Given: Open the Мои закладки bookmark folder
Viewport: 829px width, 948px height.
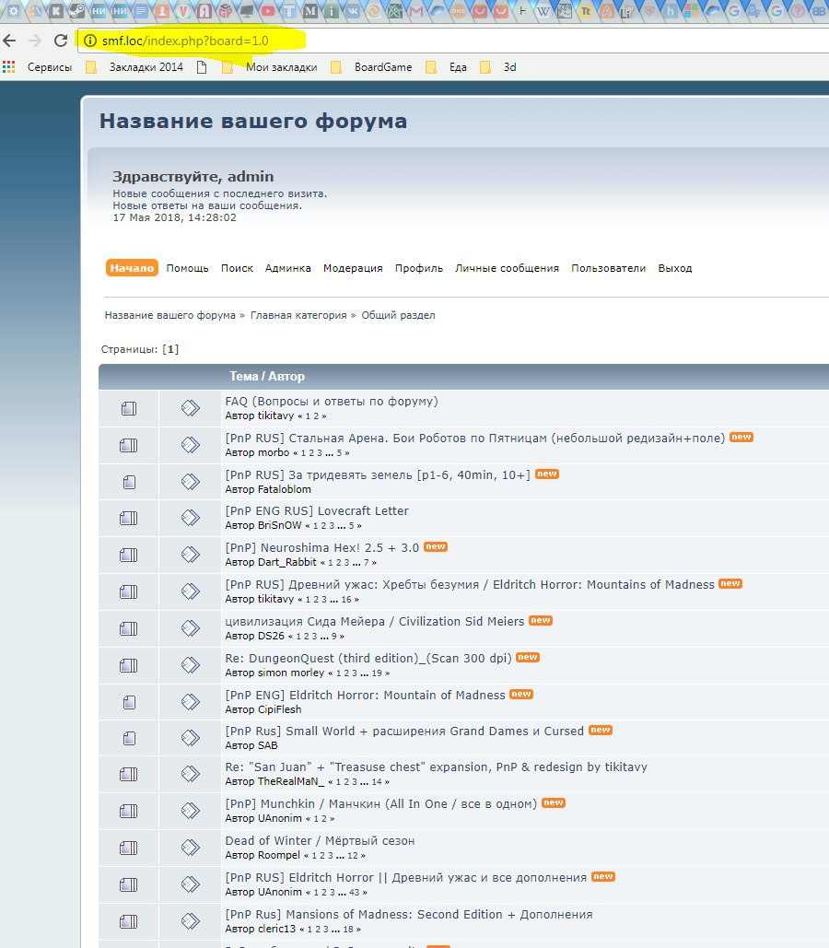Looking at the screenshot, I should tap(270, 67).
